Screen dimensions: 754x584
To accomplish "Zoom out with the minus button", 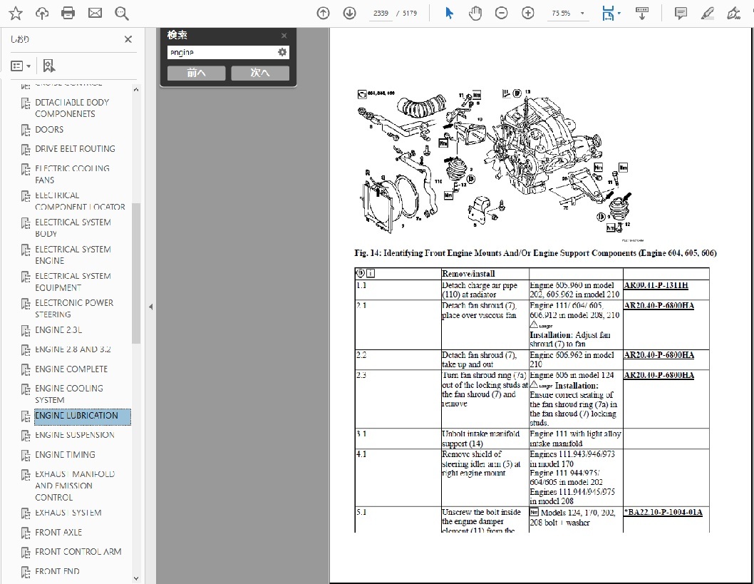I will [x=501, y=13].
